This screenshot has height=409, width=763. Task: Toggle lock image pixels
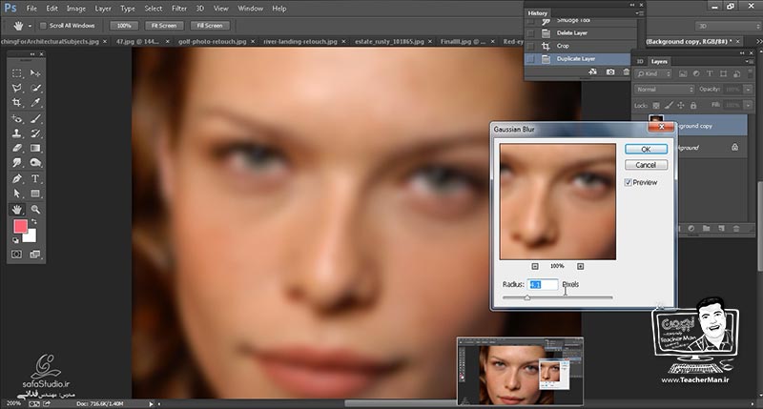coord(669,105)
